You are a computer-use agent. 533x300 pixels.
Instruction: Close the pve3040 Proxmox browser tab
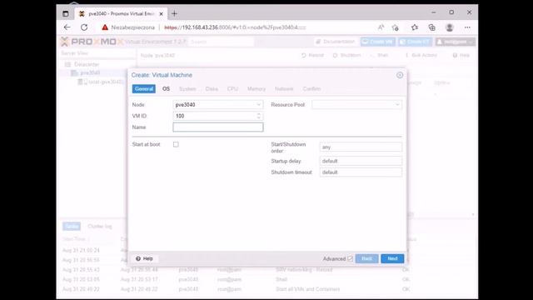pyautogui.click(x=161, y=14)
